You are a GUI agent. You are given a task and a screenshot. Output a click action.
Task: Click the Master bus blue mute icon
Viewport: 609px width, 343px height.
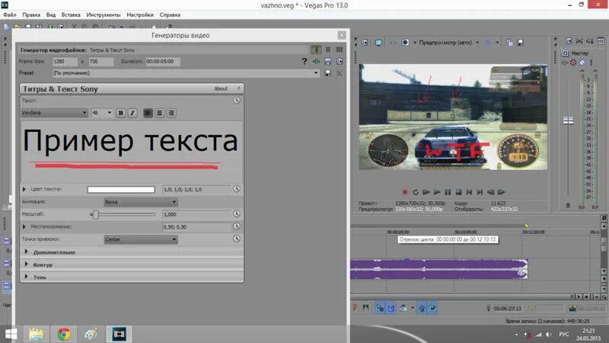click(x=582, y=63)
